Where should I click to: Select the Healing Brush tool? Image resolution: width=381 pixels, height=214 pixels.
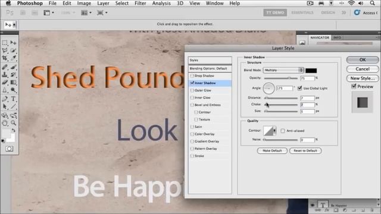[x=5, y=67]
